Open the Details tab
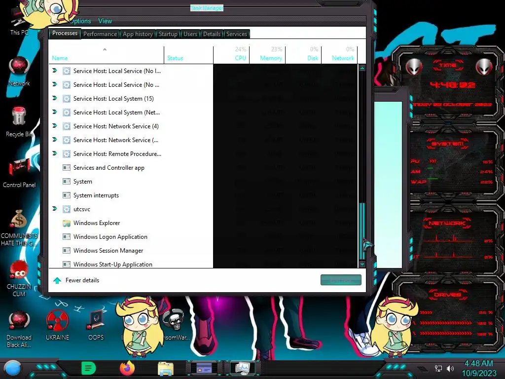 tap(212, 34)
